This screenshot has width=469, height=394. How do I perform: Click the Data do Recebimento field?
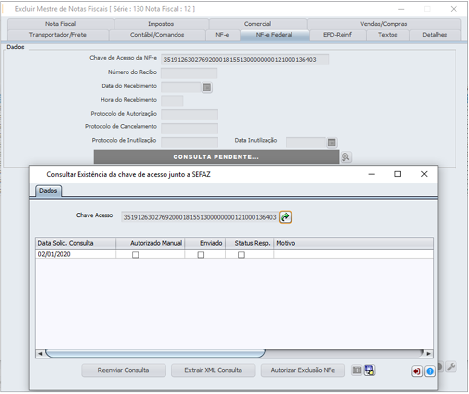pos(181,87)
